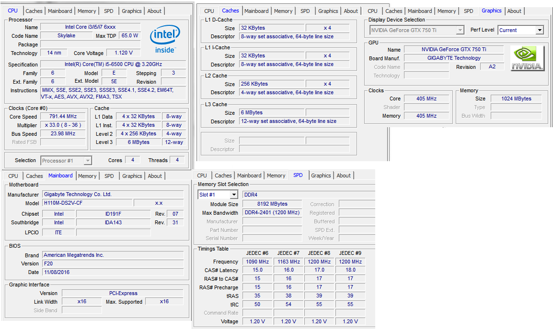Click the H110M-DS2V-CF motherboard model field
553x329 pixels.
[86, 203]
